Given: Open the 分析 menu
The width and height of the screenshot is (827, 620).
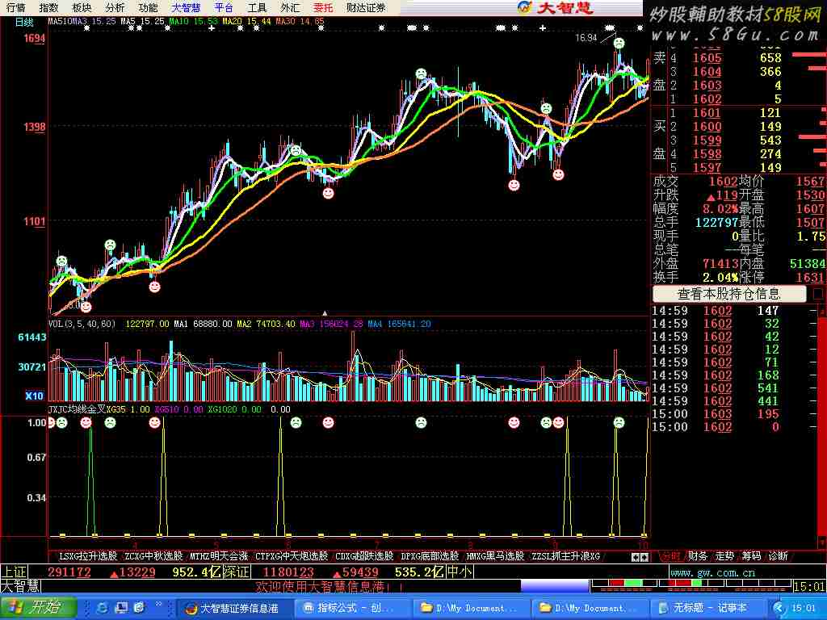Looking at the screenshot, I should pyautogui.click(x=115, y=7).
